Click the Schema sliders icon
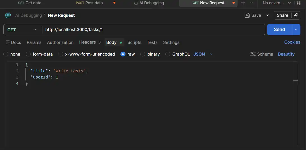This screenshot has height=150, width=306. click(253, 54)
